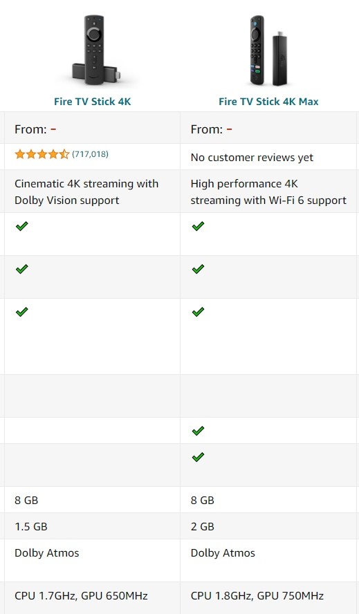Click the Cinematic 4K streaming with Dolby Vision description
The width and height of the screenshot is (359, 614).
(x=86, y=192)
